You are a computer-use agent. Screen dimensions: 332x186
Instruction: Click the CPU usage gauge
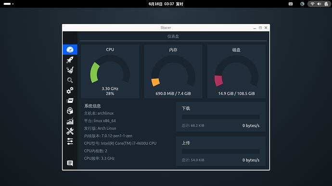click(110, 72)
